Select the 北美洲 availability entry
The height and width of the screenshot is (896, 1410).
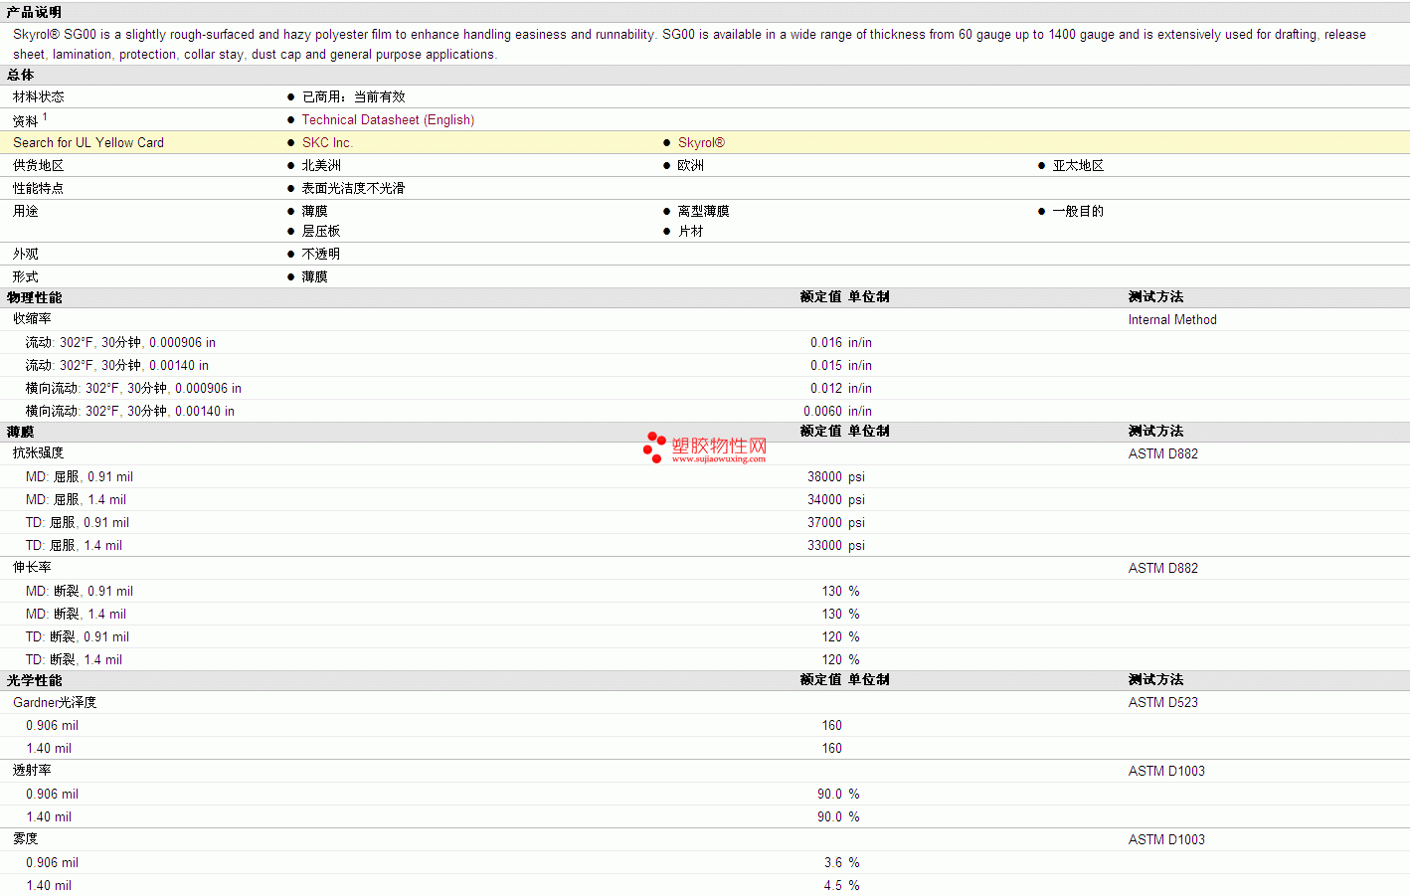(321, 165)
